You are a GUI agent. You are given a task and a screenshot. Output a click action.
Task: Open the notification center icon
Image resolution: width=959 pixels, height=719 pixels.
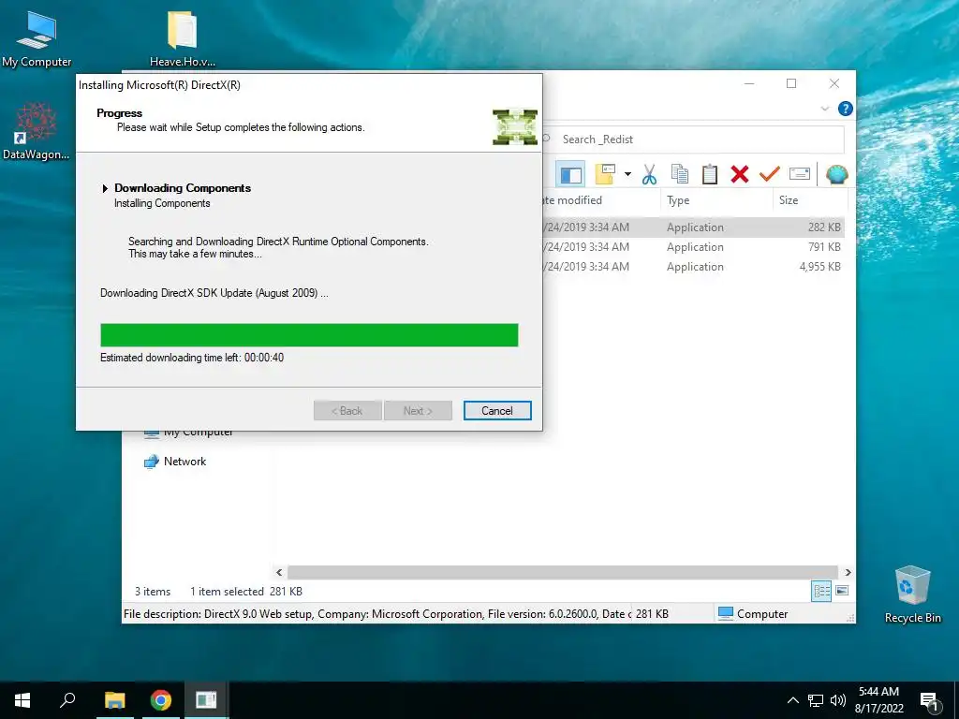(x=929, y=700)
